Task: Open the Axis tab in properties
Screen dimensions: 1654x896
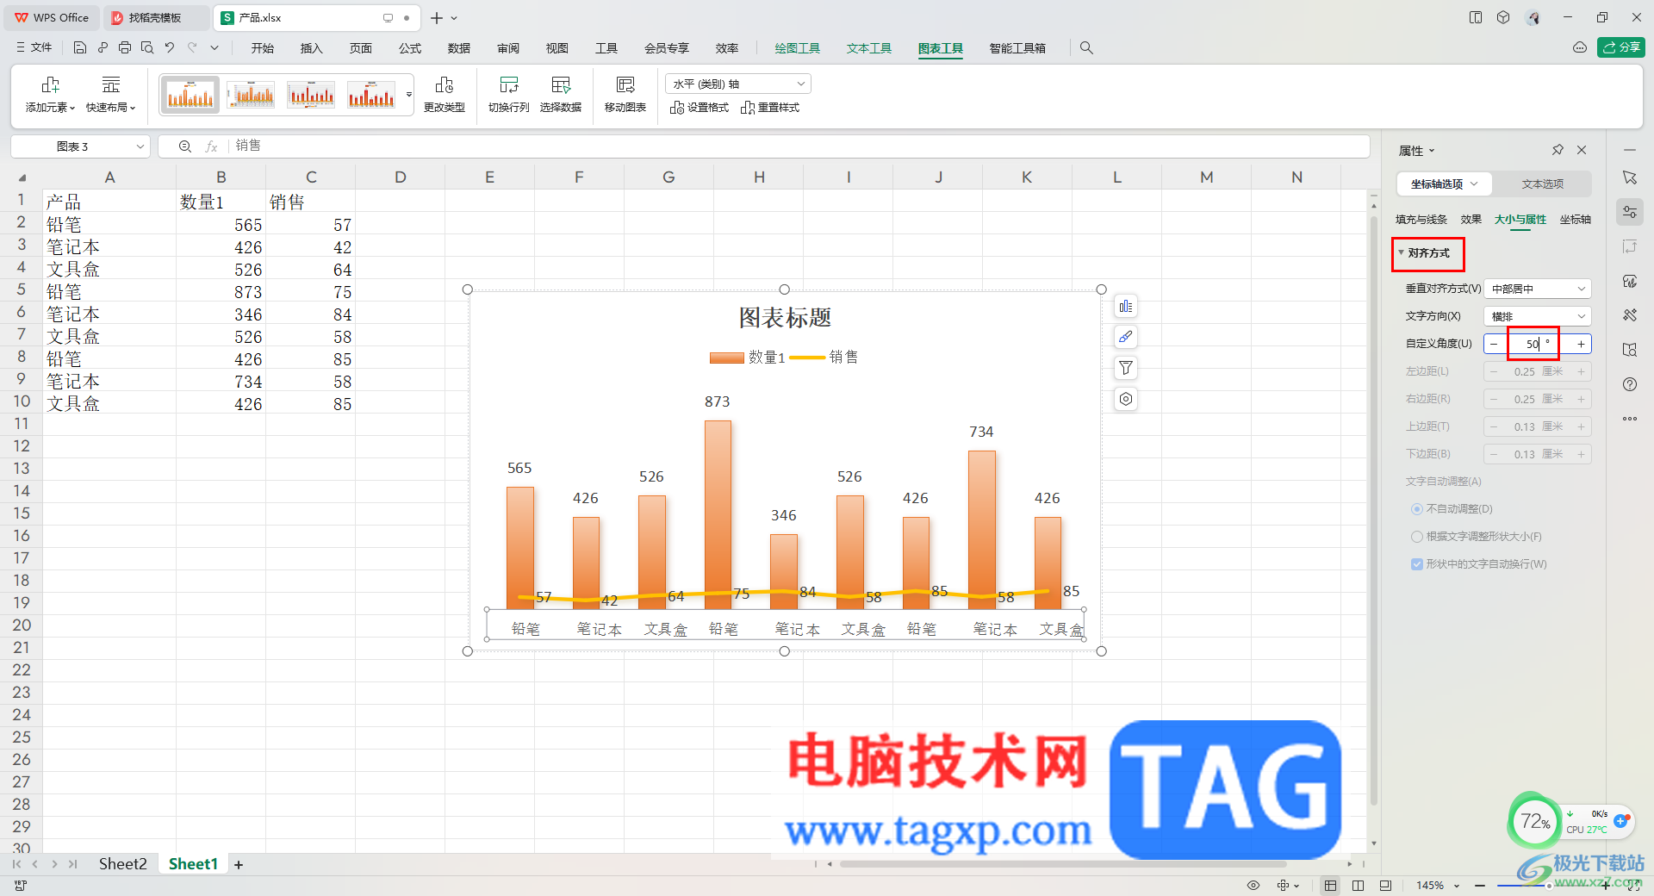Action: click(x=1576, y=220)
